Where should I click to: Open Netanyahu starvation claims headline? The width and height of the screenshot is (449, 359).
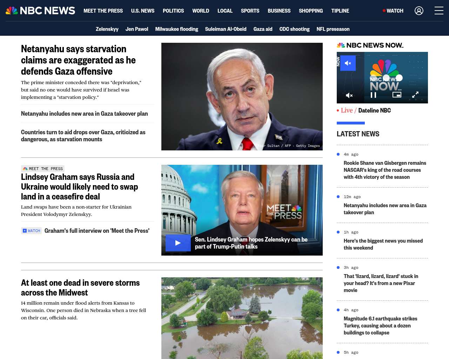click(x=79, y=60)
